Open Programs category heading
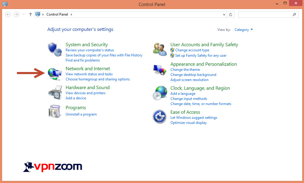 coord(76,108)
